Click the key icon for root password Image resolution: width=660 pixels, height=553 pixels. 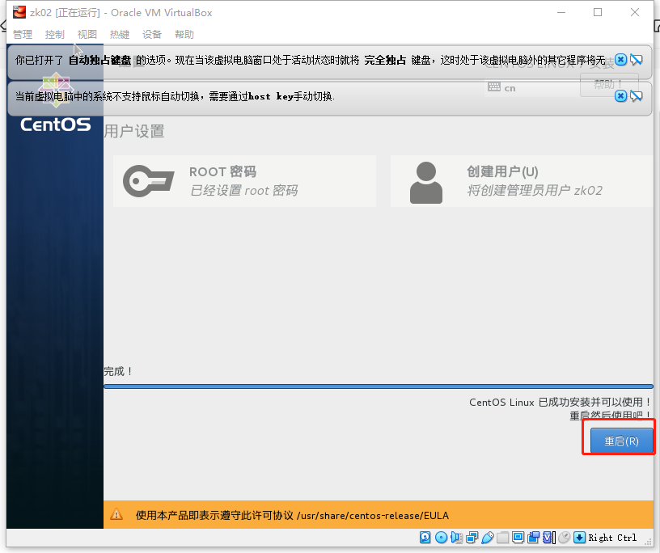149,181
